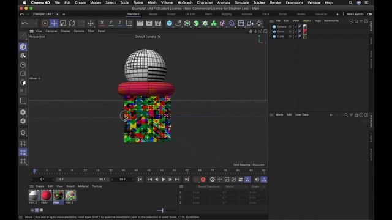Go to end of animation
This screenshot has width=392, height=220.
tap(186, 179)
